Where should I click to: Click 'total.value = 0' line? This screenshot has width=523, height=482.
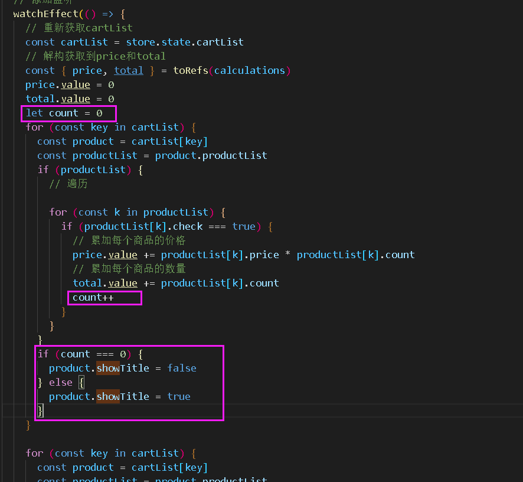[x=70, y=99]
